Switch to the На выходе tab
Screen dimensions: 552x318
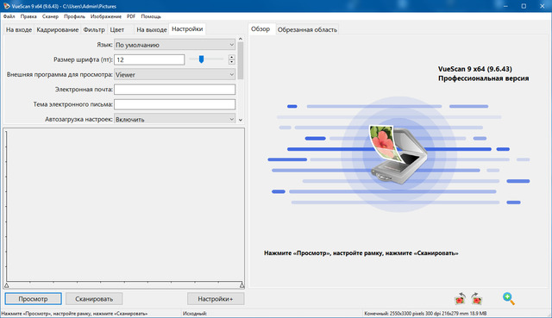[x=152, y=29]
